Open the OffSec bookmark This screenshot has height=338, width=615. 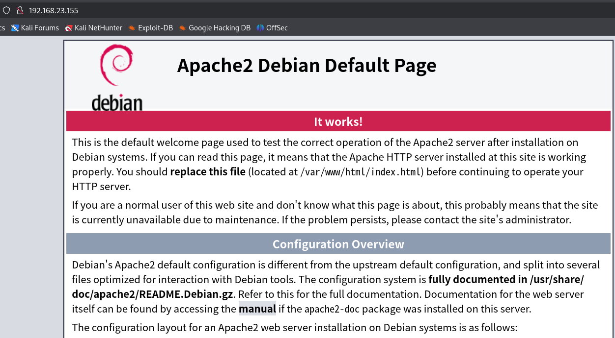[272, 28]
